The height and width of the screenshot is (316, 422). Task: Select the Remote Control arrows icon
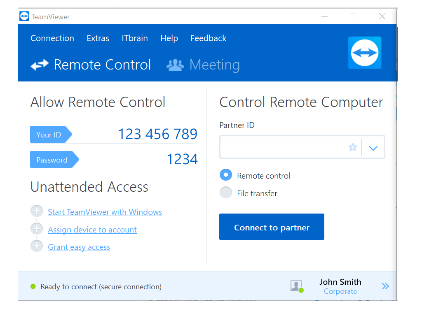tap(39, 65)
